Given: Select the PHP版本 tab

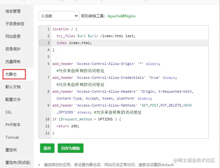Looking at the screenshot, I should coord(13,125).
